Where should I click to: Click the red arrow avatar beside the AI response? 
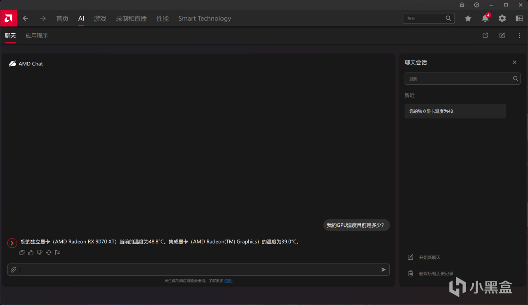coord(12,243)
